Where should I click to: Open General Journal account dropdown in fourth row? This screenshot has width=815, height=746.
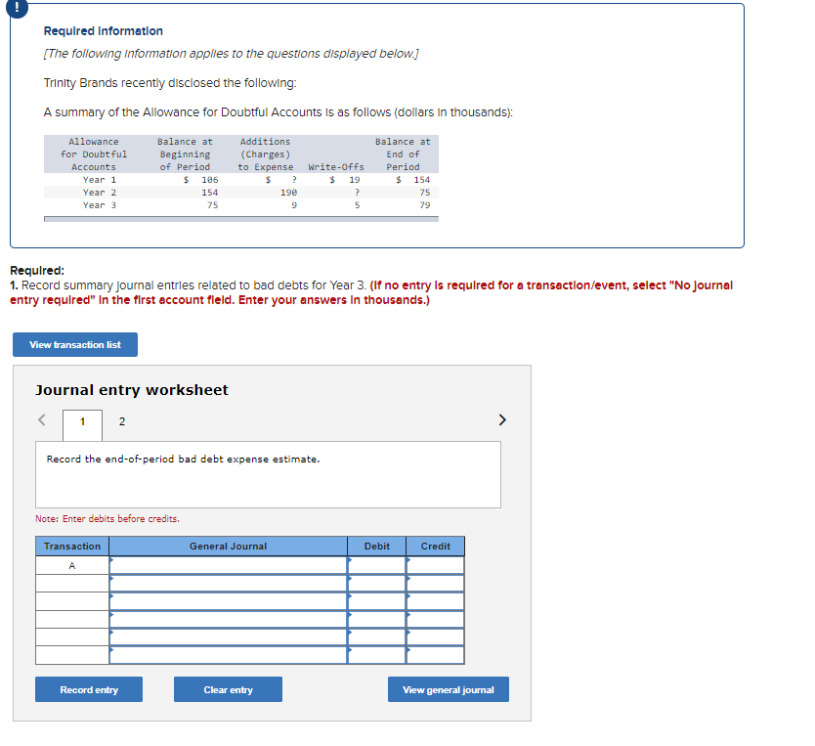click(x=228, y=619)
